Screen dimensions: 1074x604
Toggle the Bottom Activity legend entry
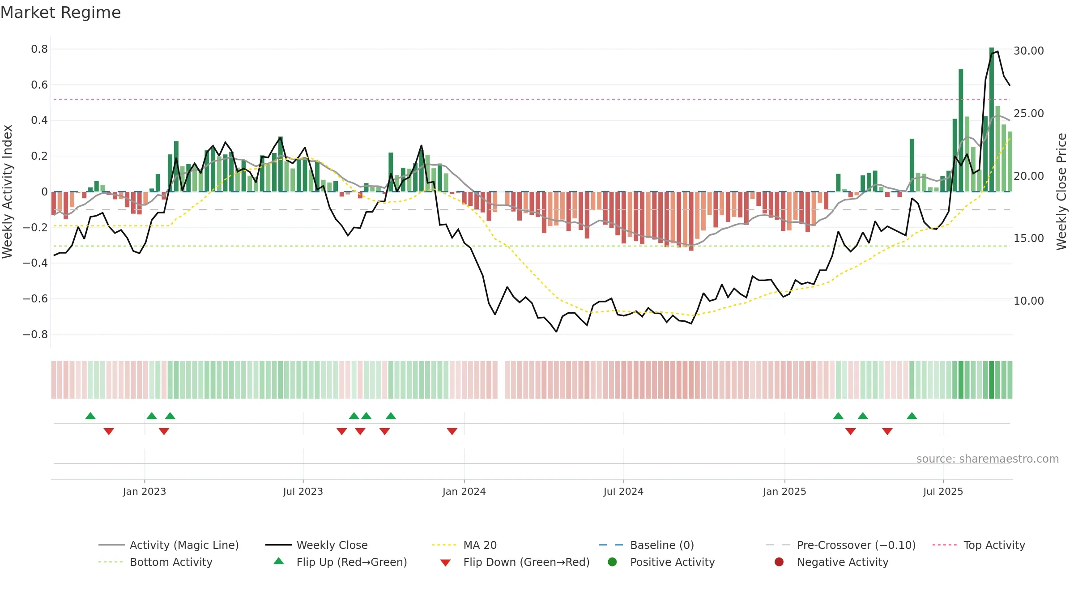point(155,562)
